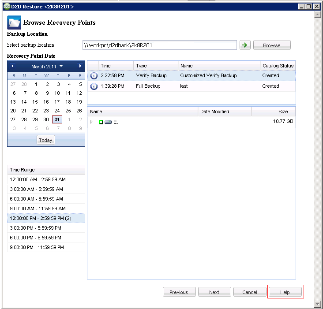Click the Browse Recovery Points folder icon

click(14, 22)
